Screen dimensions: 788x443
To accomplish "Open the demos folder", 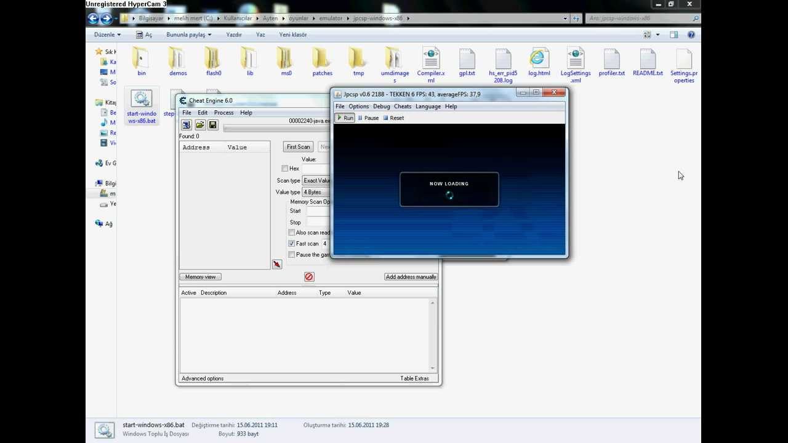I will (178, 62).
